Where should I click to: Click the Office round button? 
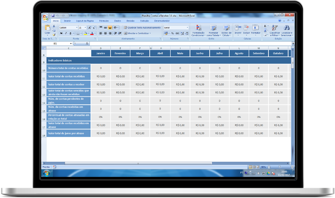click(x=45, y=18)
